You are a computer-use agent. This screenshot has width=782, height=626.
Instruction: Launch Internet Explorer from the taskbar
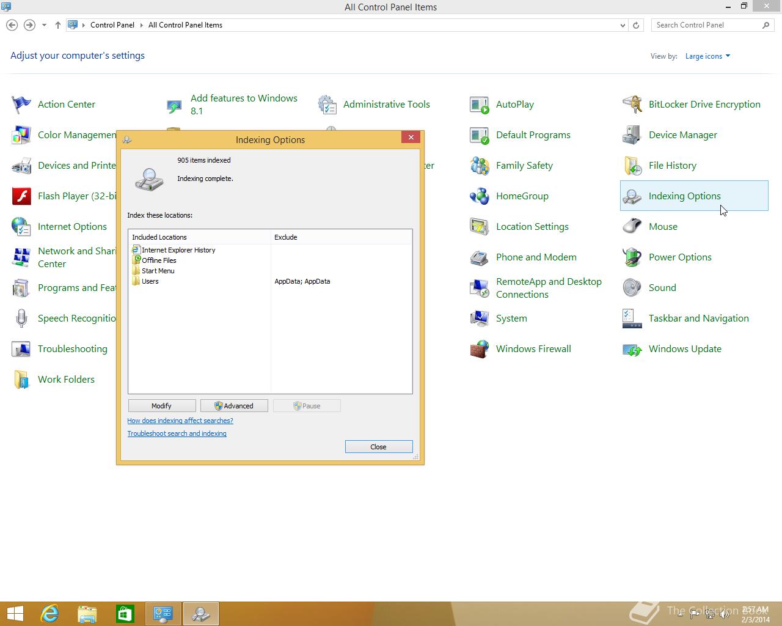point(49,614)
